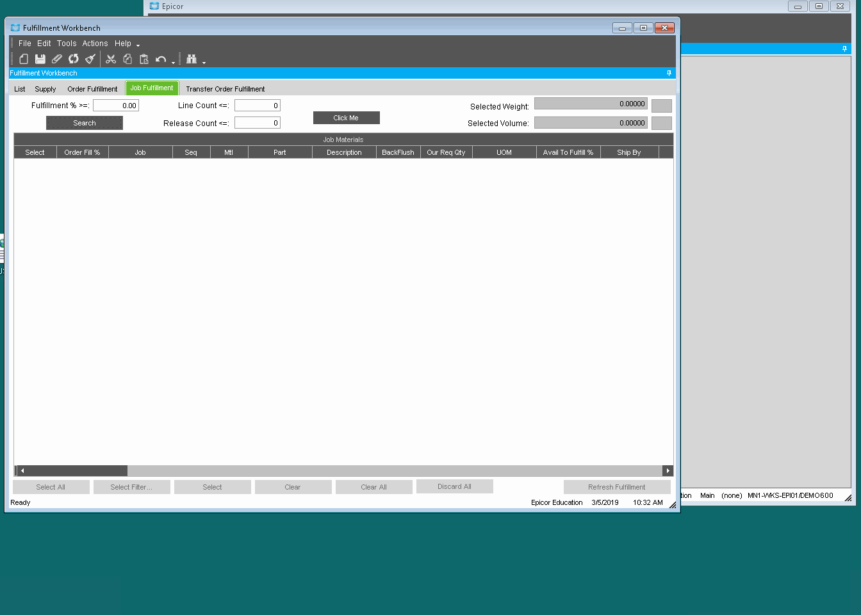
Task: Open the binoculars toolbar dropdown arrow
Action: [x=204, y=62]
